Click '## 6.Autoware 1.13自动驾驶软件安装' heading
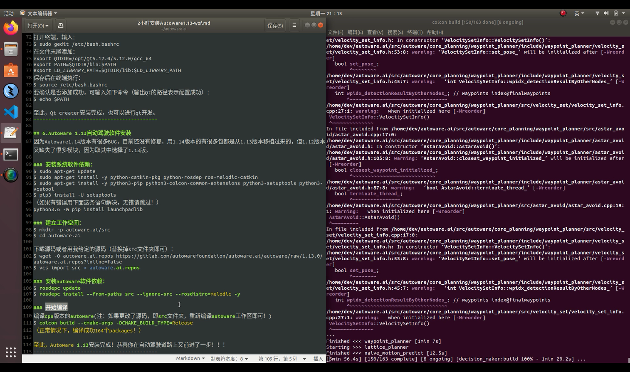Image resolution: width=630 pixels, height=372 pixels. click(82, 133)
